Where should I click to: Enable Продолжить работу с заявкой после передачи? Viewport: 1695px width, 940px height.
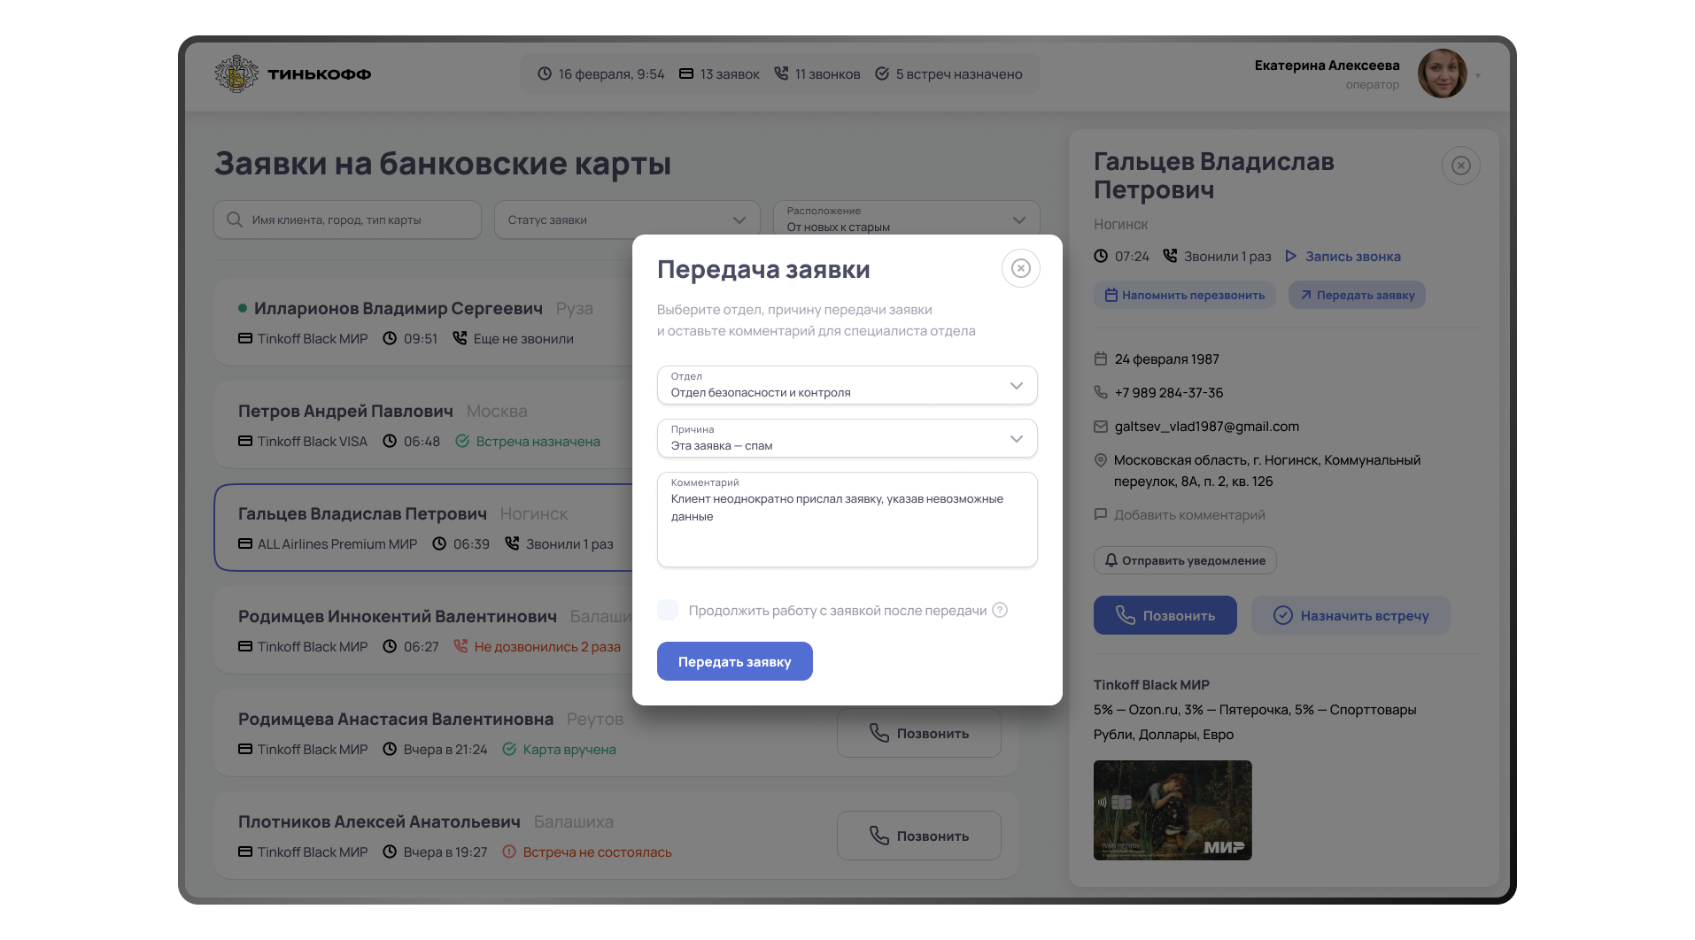point(668,610)
